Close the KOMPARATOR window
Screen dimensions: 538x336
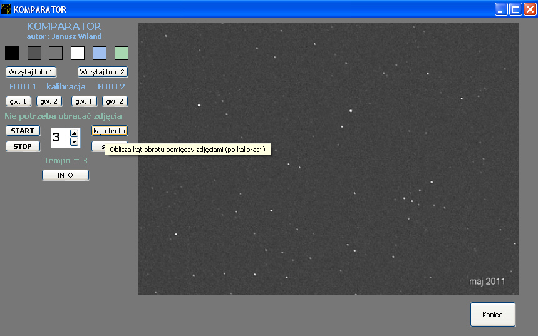(x=530, y=9)
